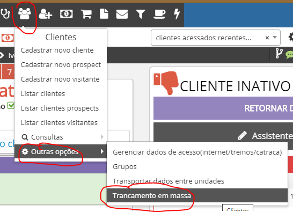The image size is (293, 212).
Task: Open the money bill toolbar icon
Action: point(67,14)
